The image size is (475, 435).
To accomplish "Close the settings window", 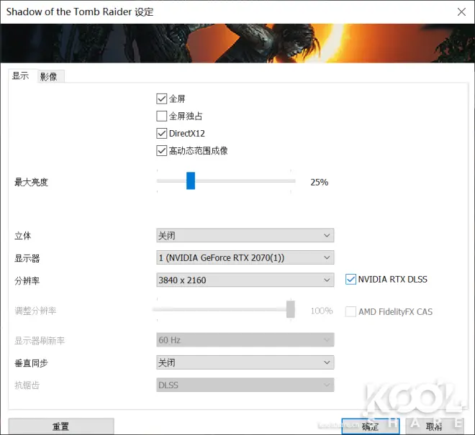I will [x=461, y=12].
